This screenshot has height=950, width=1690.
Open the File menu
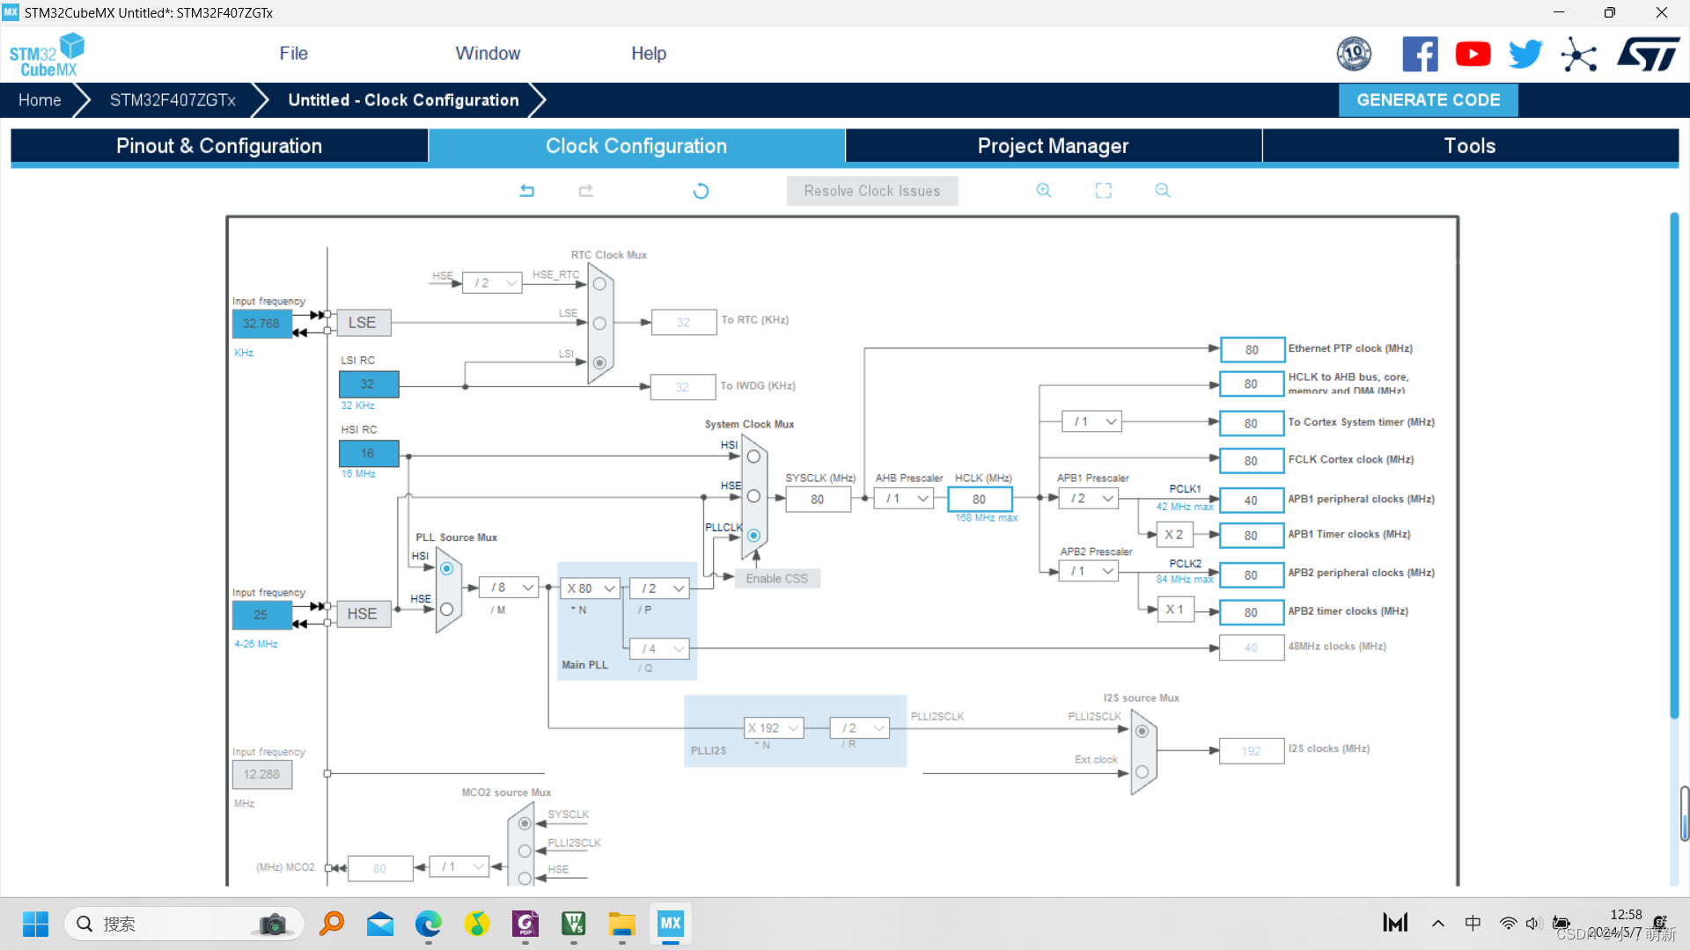[293, 54]
